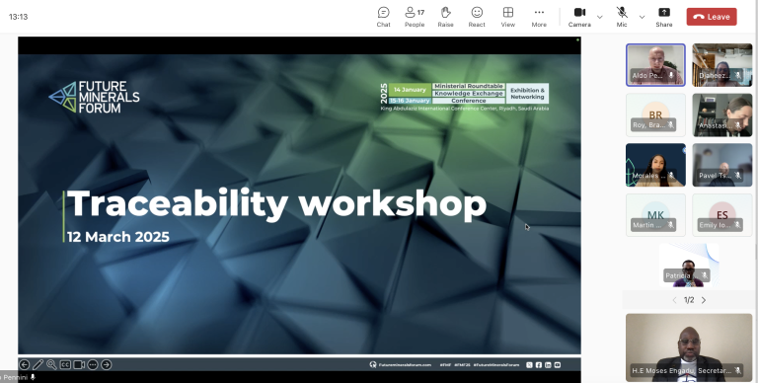Select Patricia participant video tile
This screenshot has height=383, width=758.
coord(689,265)
